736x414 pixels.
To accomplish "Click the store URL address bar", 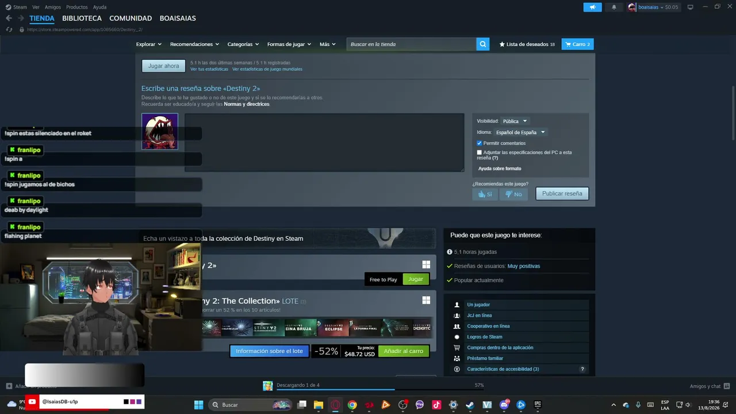I will [85, 29].
